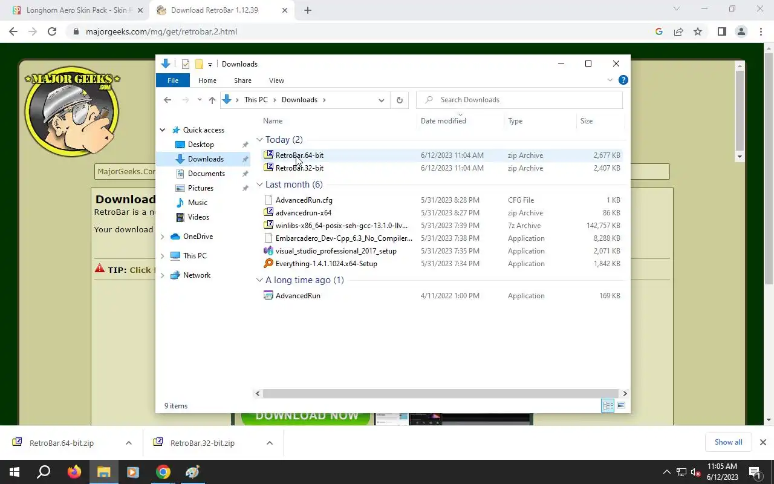
Task: Open Pictures in the navigation pane
Action: click(x=201, y=188)
